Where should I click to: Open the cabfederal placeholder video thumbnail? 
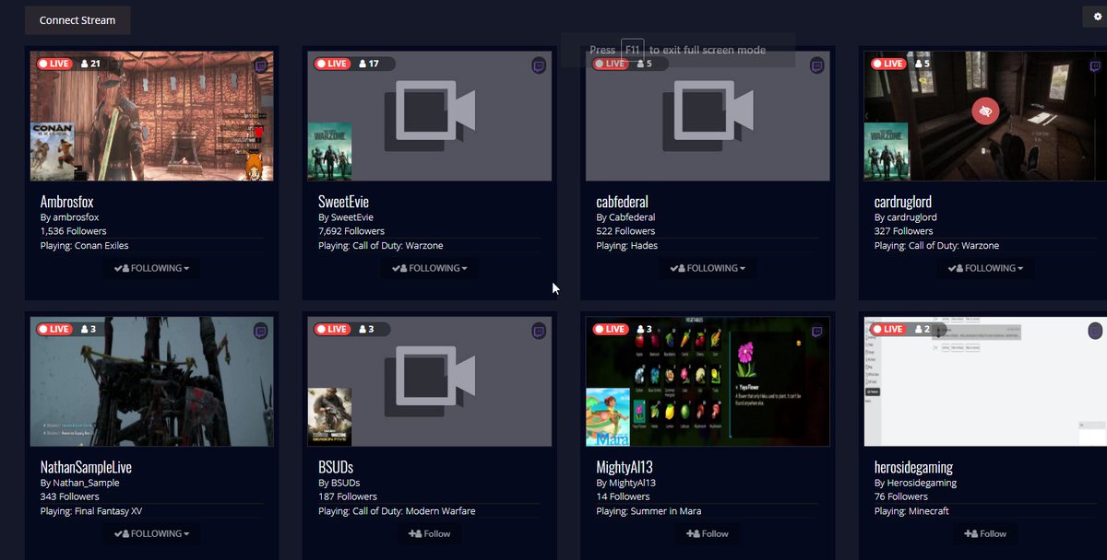point(708,116)
